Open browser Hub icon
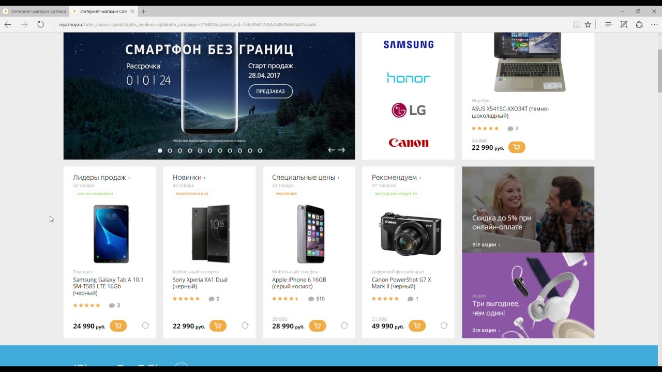Image resolution: width=662 pixels, height=372 pixels. (x=609, y=24)
